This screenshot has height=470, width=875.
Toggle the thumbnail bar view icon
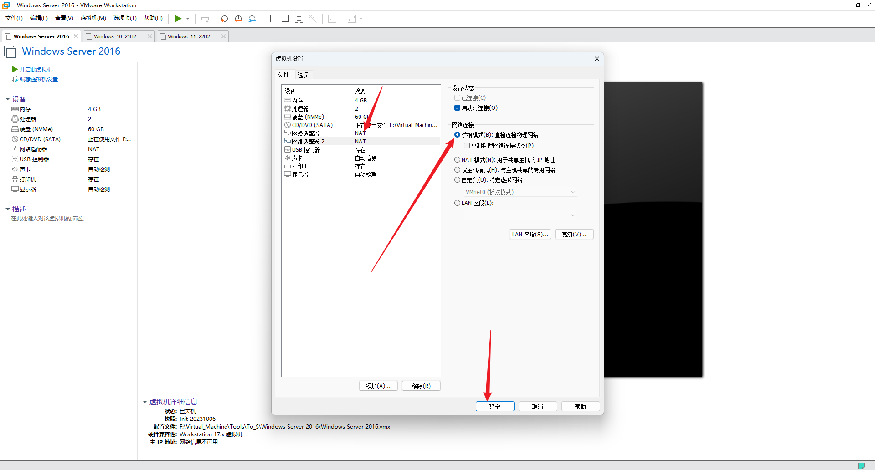(x=285, y=19)
